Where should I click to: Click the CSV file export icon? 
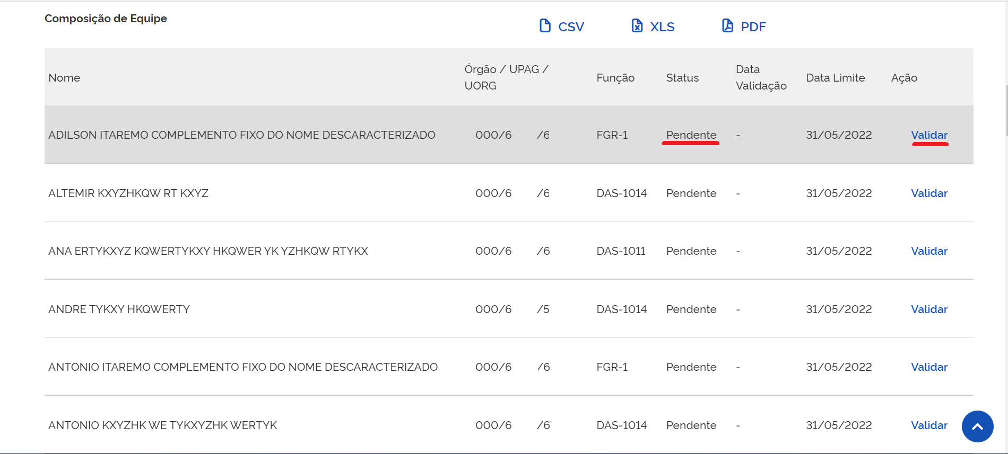tap(545, 26)
